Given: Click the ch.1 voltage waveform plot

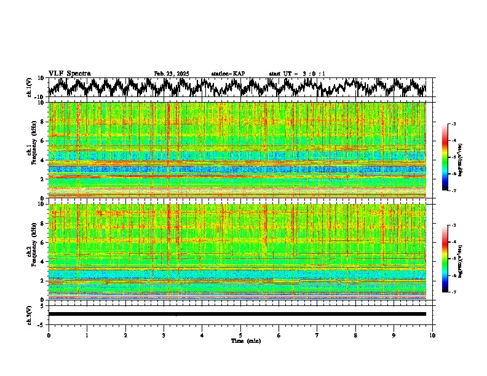Looking at the screenshot, I should pyautogui.click(x=237, y=87).
